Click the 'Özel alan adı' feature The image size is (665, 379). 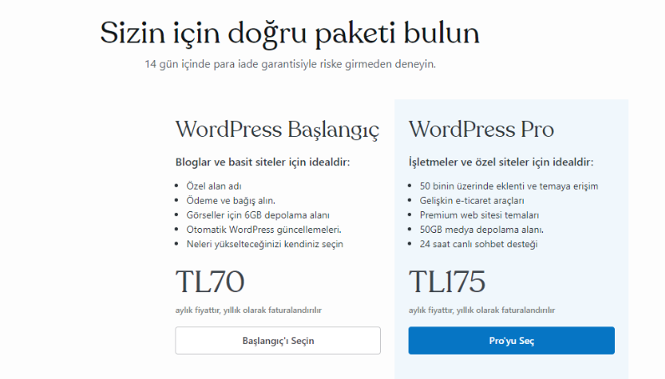pyautogui.click(x=214, y=186)
